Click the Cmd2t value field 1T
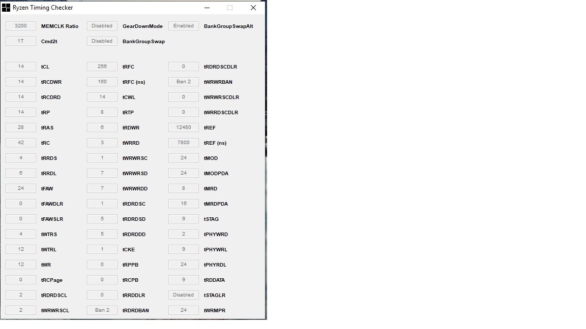586x329 pixels. pos(21,41)
